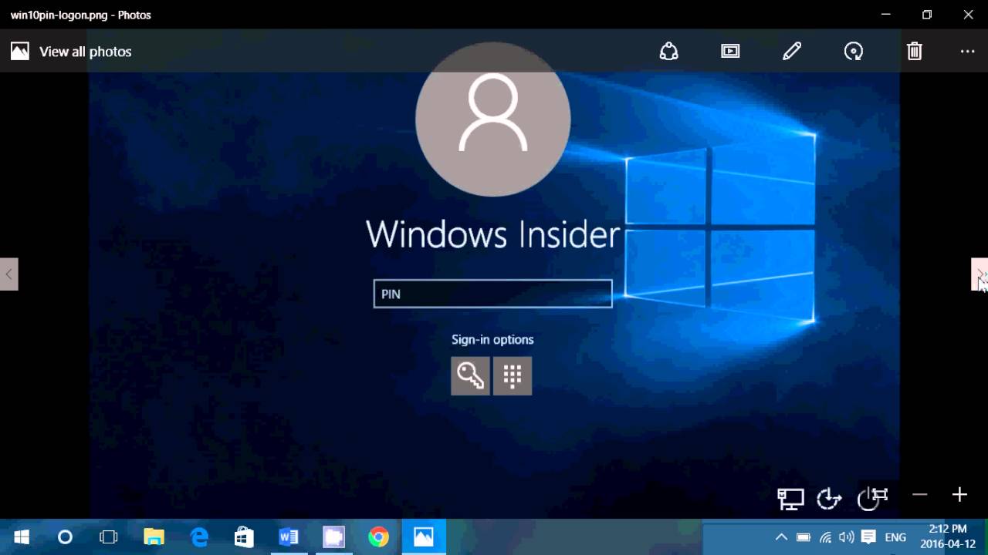The image size is (988, 555).
Task: Open the Action Center notifications icon
Action: click(x=868, y=537)
